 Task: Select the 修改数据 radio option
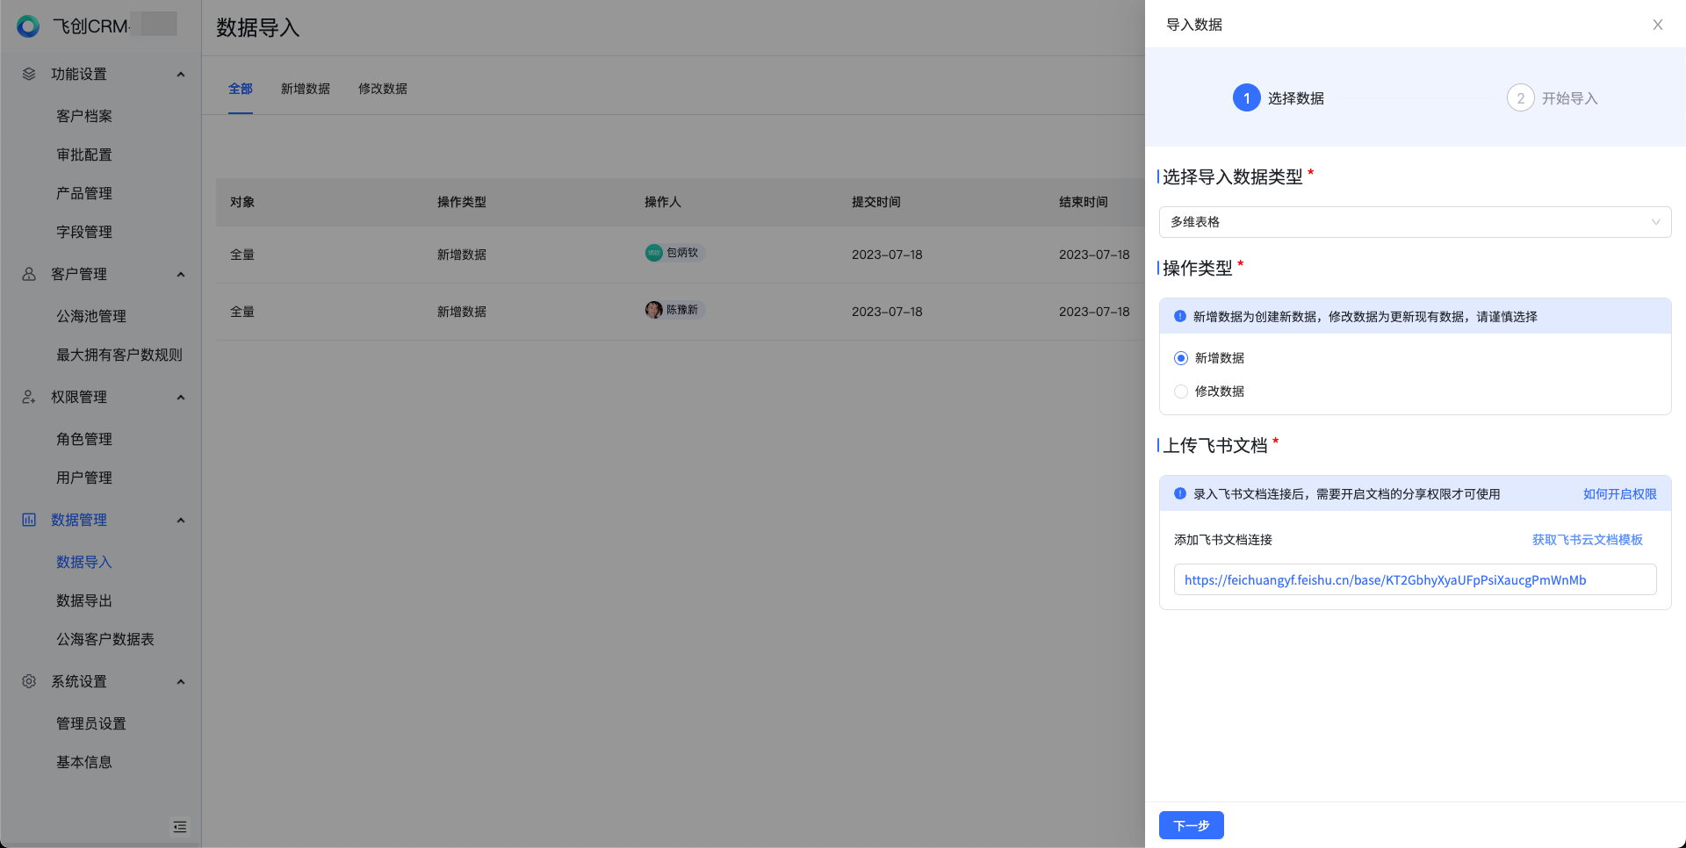pos(1181,392)
